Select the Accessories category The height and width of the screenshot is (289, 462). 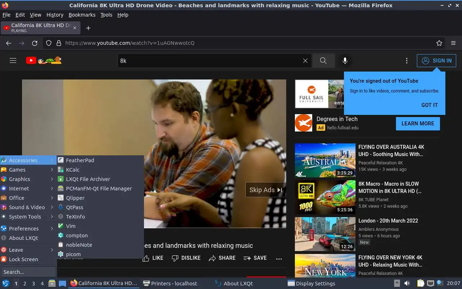(x=28, y=160)
